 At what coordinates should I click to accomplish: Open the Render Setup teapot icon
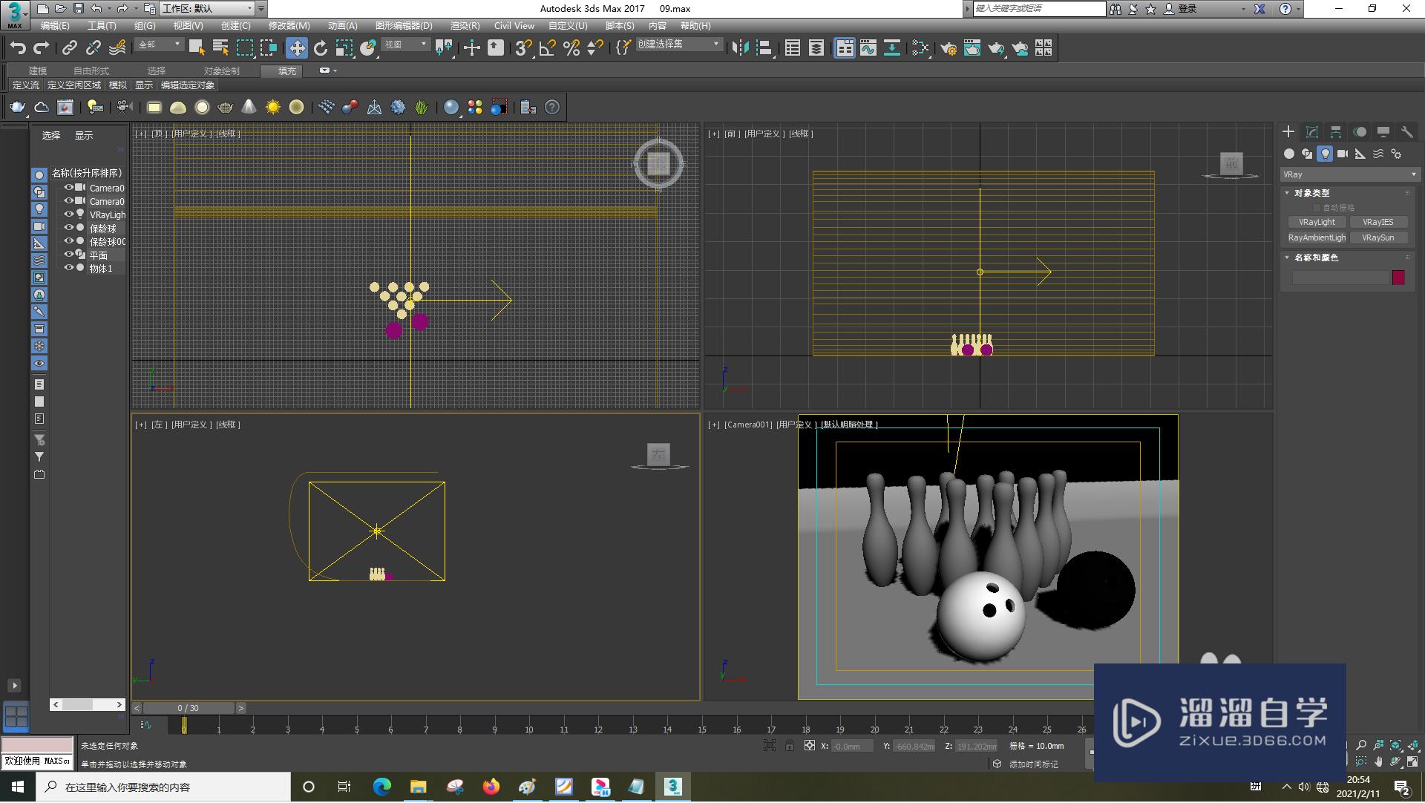pos(949,48)
